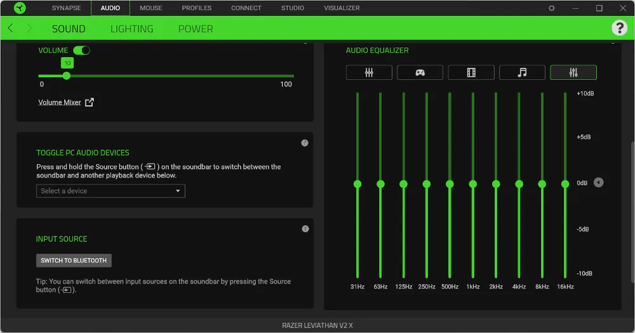This screenshot has width=635, height=333.
Task: Switch to the Power sub-tab
Action: tap(196, 29)
